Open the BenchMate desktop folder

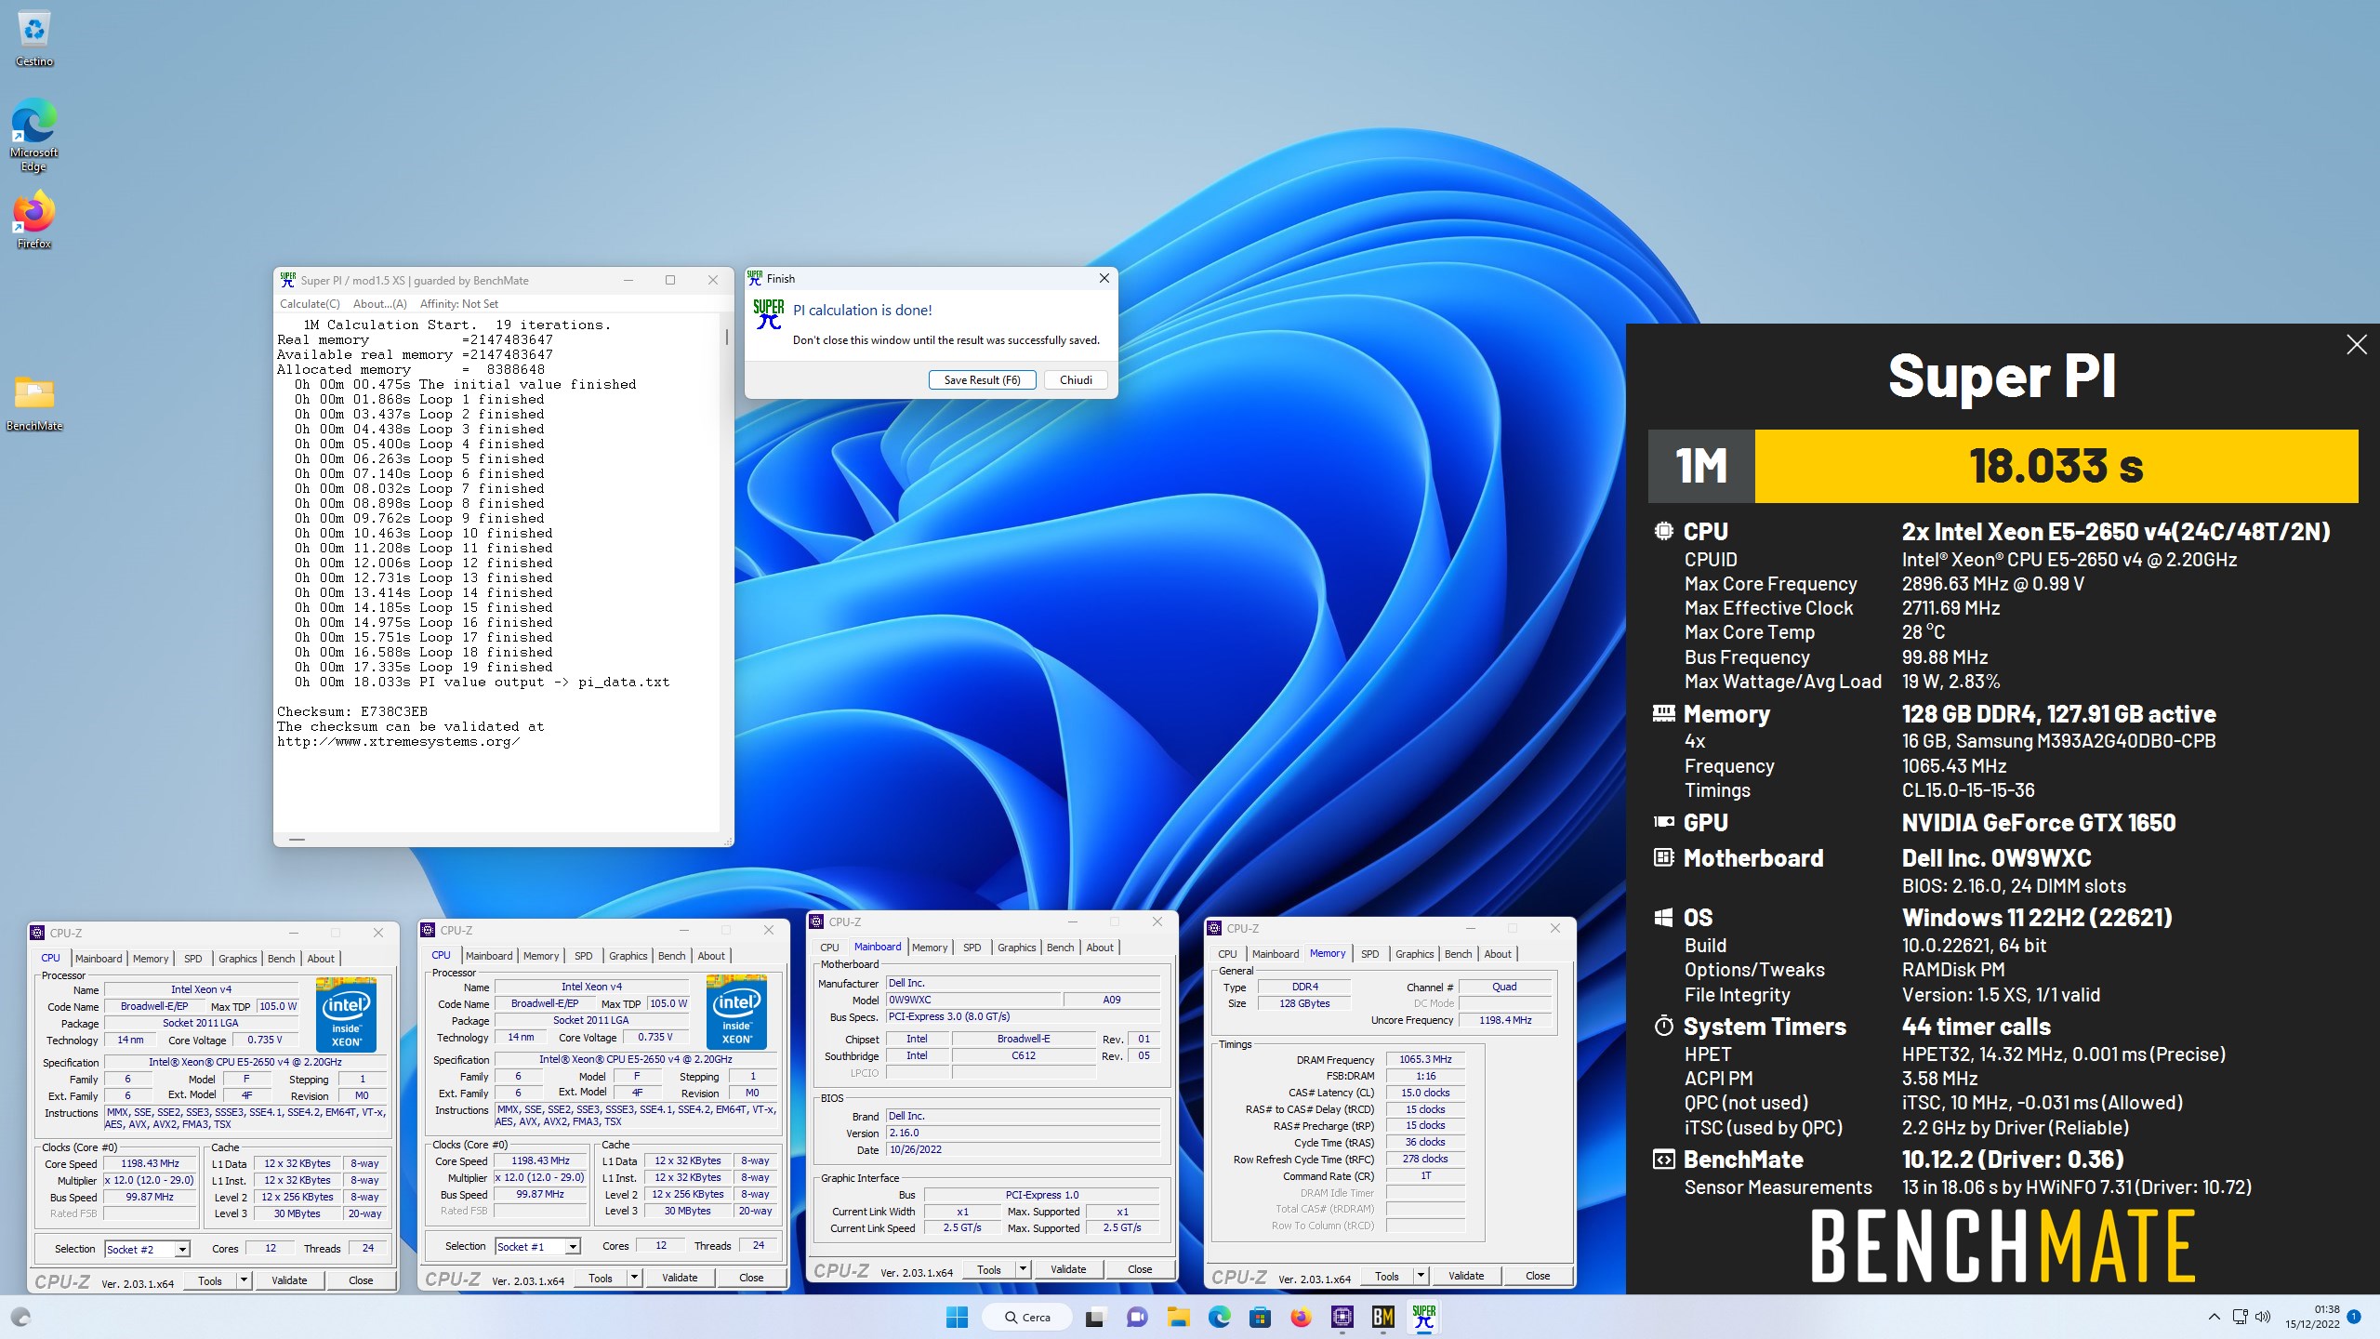(x=34, y=403)
